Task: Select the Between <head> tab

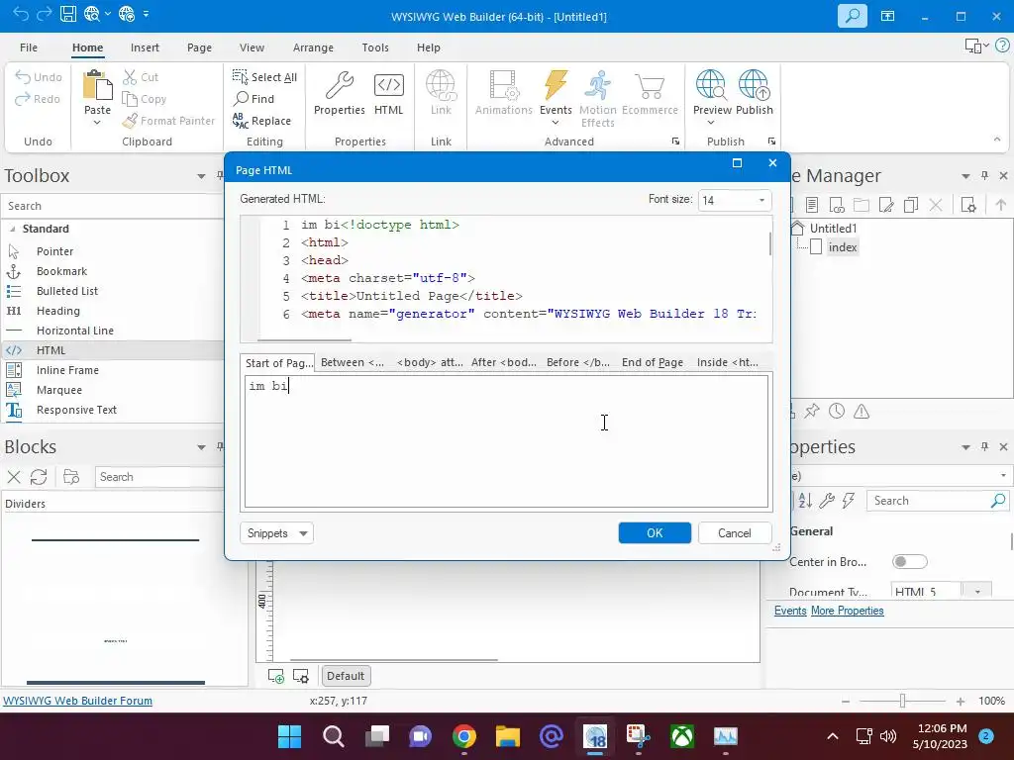Action: click(353, 362)
